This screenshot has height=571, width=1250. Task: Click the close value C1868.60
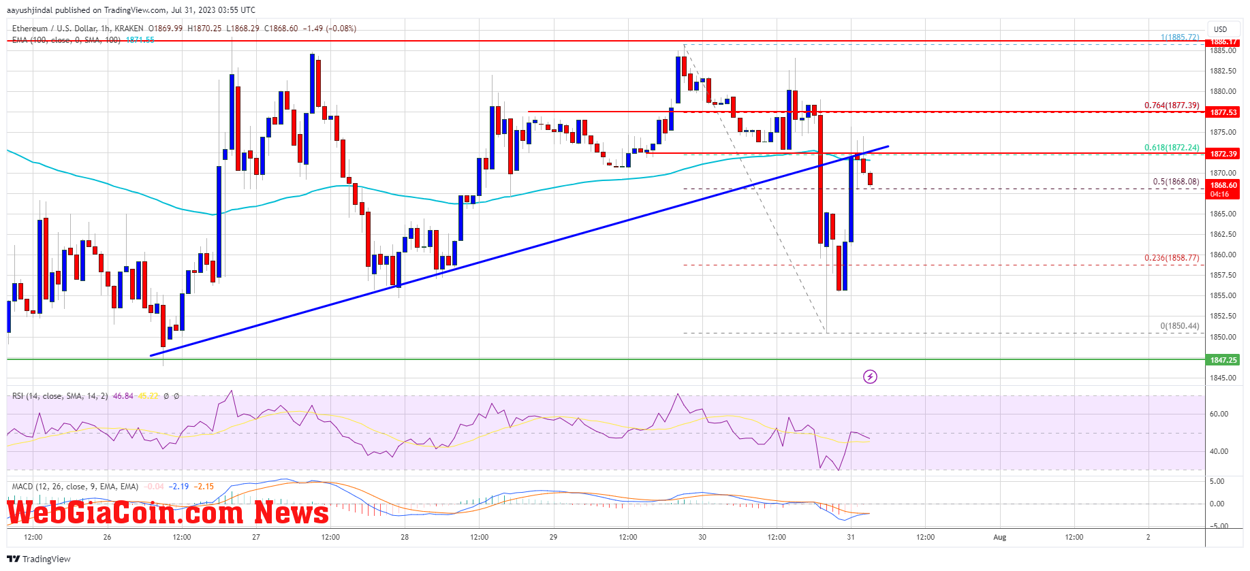(x=281, y=29)
